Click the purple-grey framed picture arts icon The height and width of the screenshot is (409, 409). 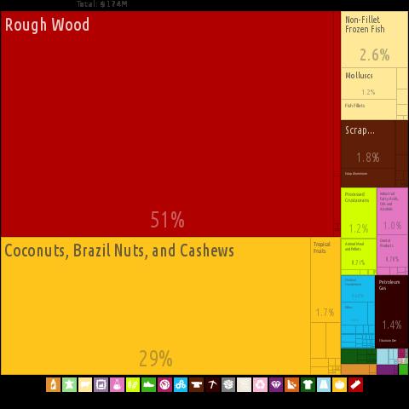[101, 385]
